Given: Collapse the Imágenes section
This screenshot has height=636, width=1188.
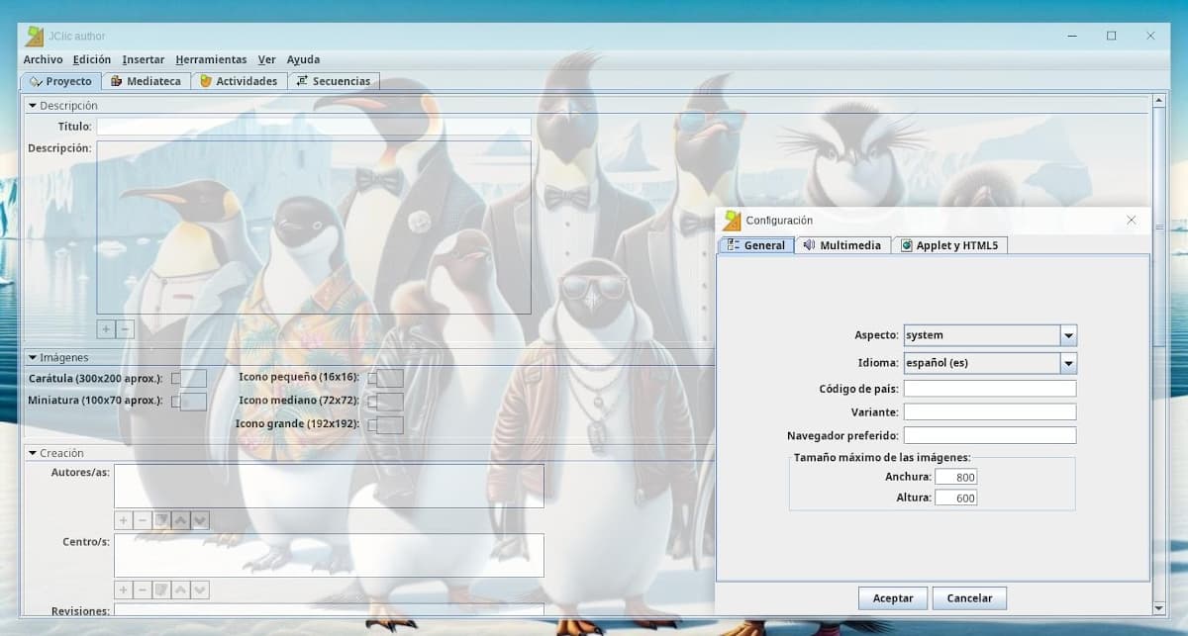Looking at the screenshot, I should pyautogui.click(x=33, y=358).
